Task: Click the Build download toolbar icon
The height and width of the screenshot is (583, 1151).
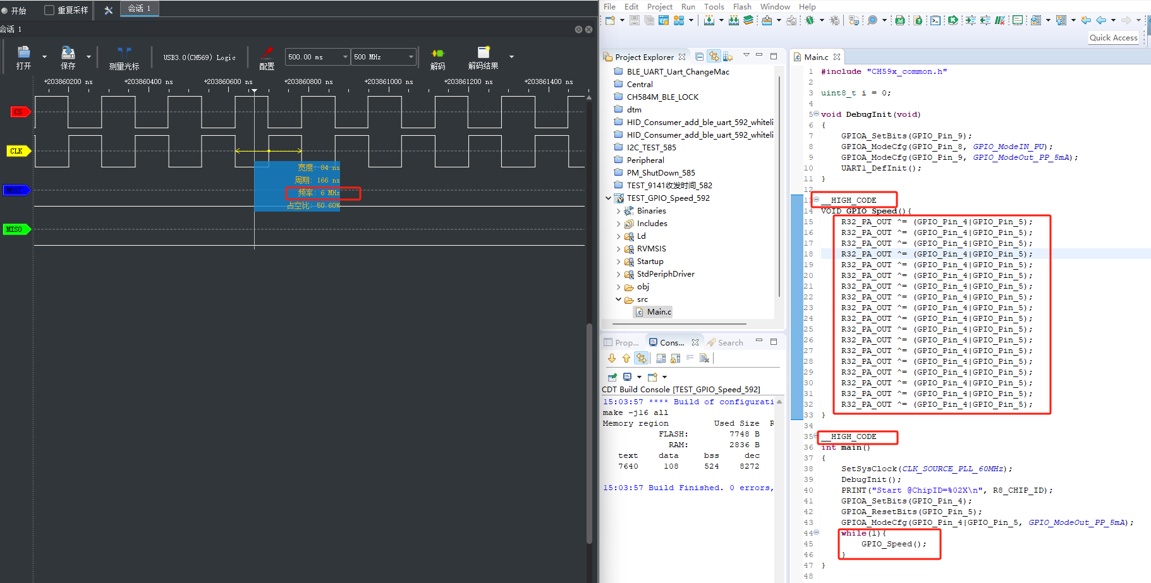Action: click(x=709, y=20)
